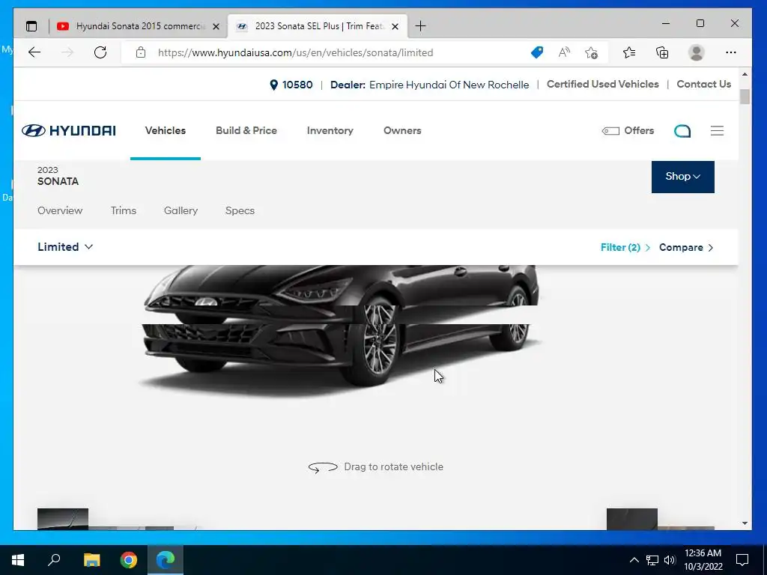Open the hamburger navigation menu

coord(717,130)
